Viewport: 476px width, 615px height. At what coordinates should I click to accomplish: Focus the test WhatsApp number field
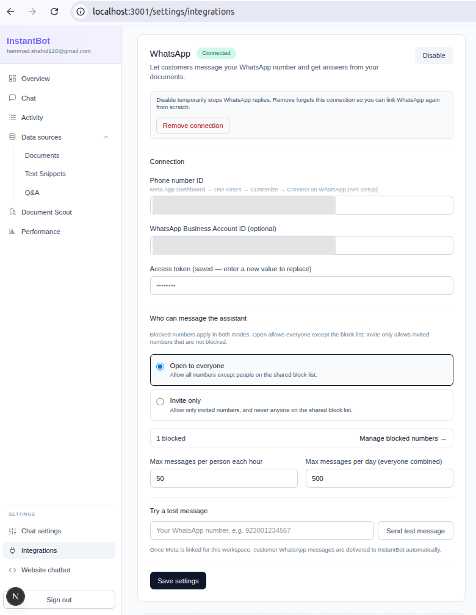(262, 530)
